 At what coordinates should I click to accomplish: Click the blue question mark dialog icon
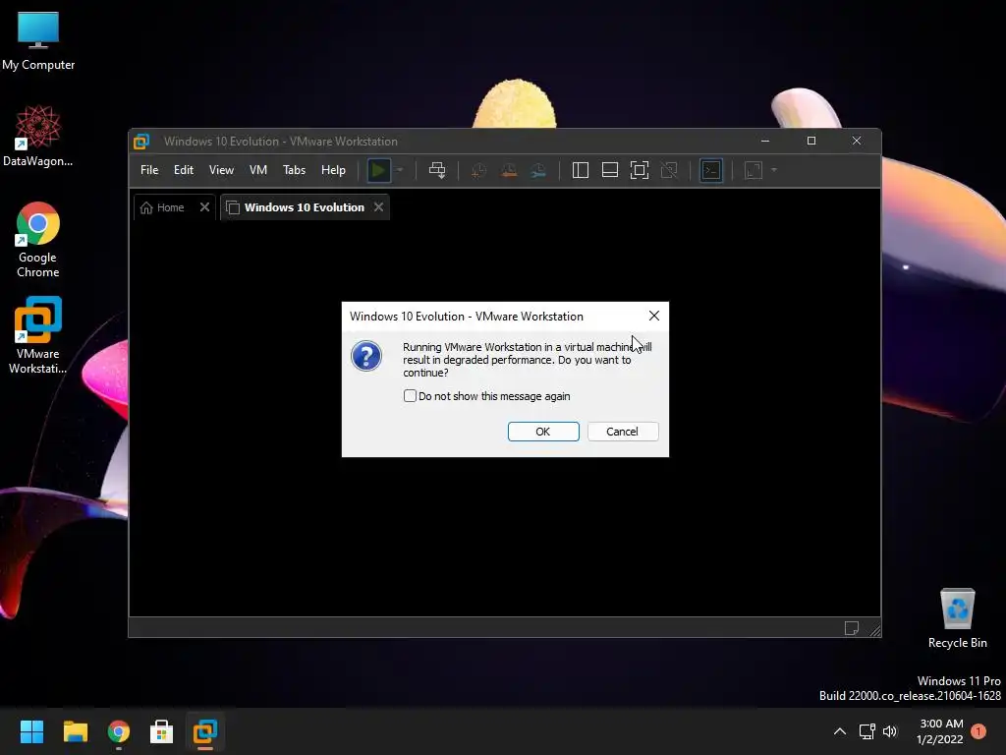366,356
